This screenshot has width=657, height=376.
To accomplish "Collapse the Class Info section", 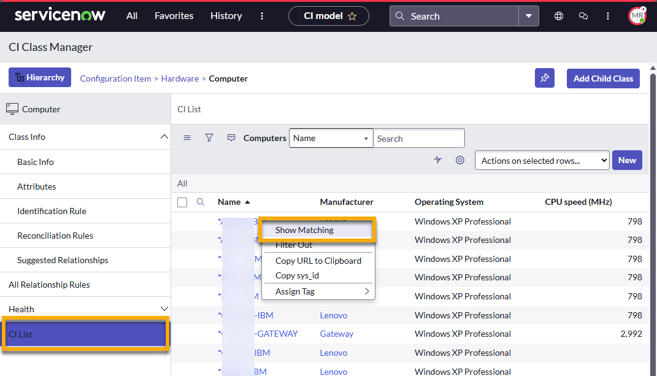I will pos(164,137).
